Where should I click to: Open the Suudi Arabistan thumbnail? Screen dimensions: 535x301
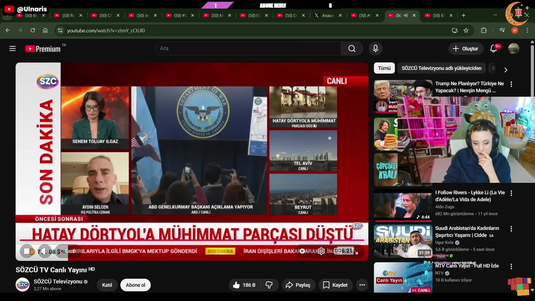click(x=403, y=241)
